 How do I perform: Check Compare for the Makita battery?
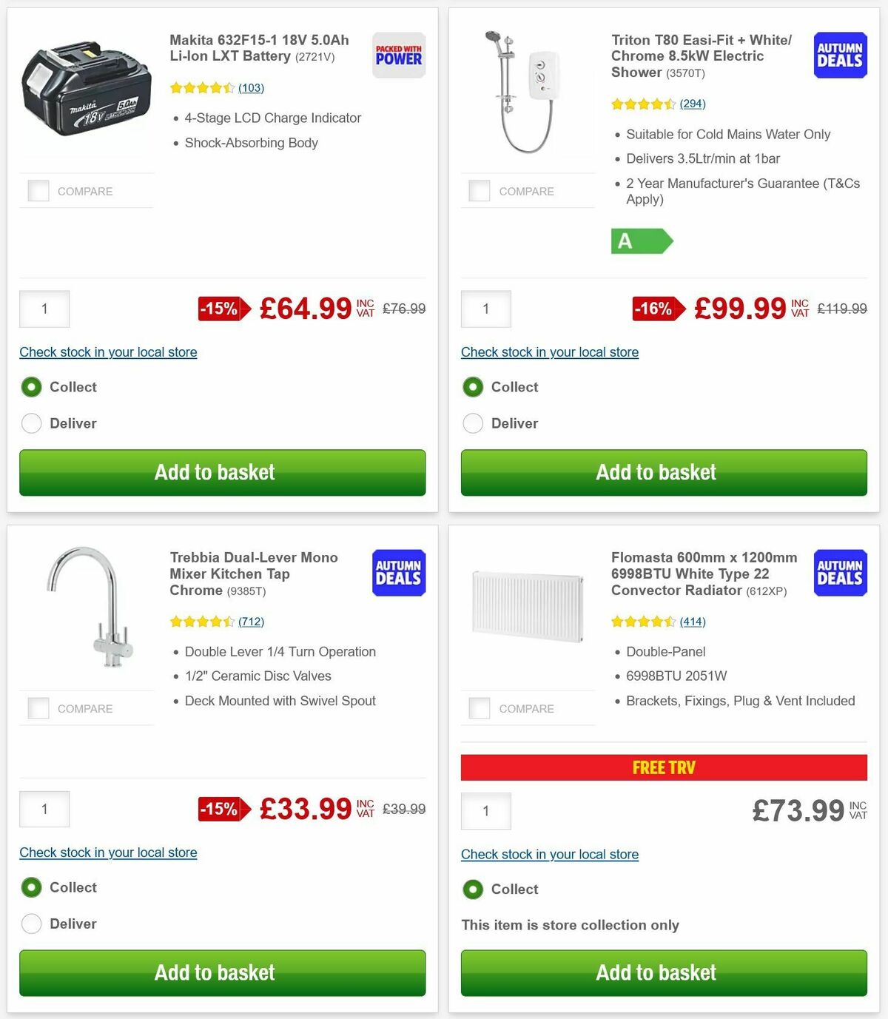coord(38,190)
